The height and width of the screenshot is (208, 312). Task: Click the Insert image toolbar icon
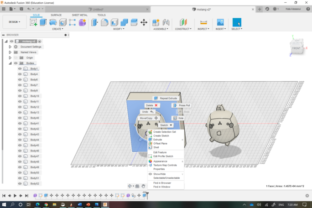pos(220,22)
